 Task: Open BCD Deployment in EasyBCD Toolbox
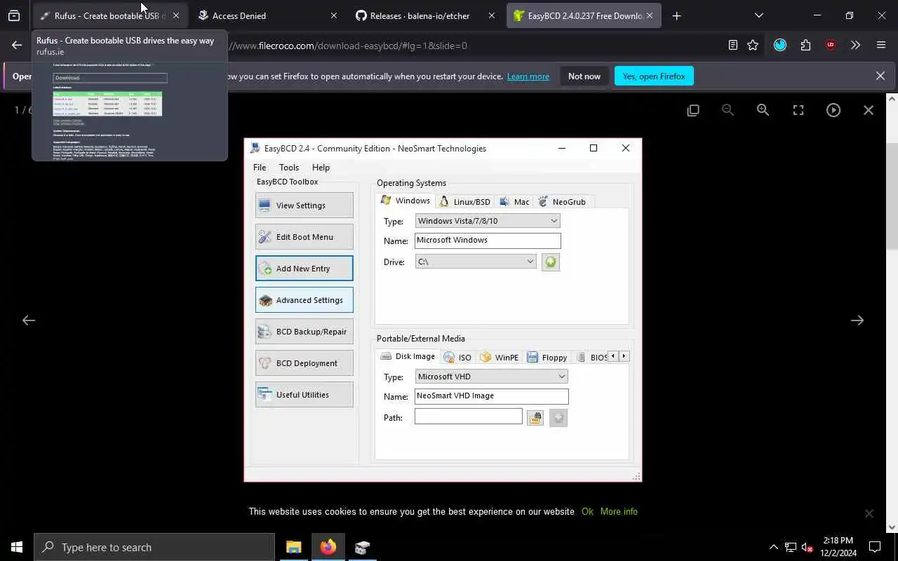(304, 363)
